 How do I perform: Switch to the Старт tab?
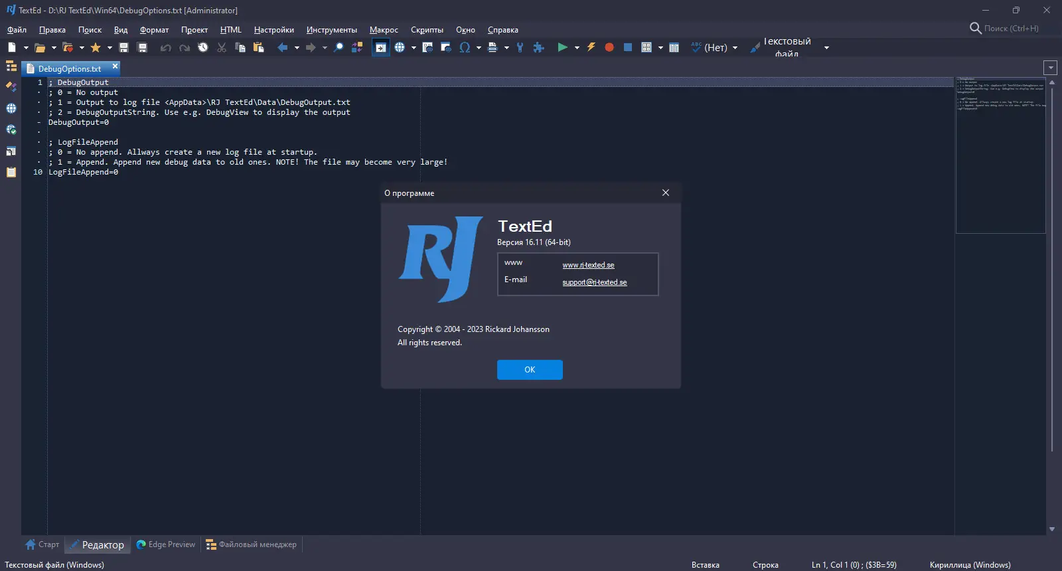click(x=42, y=544)
